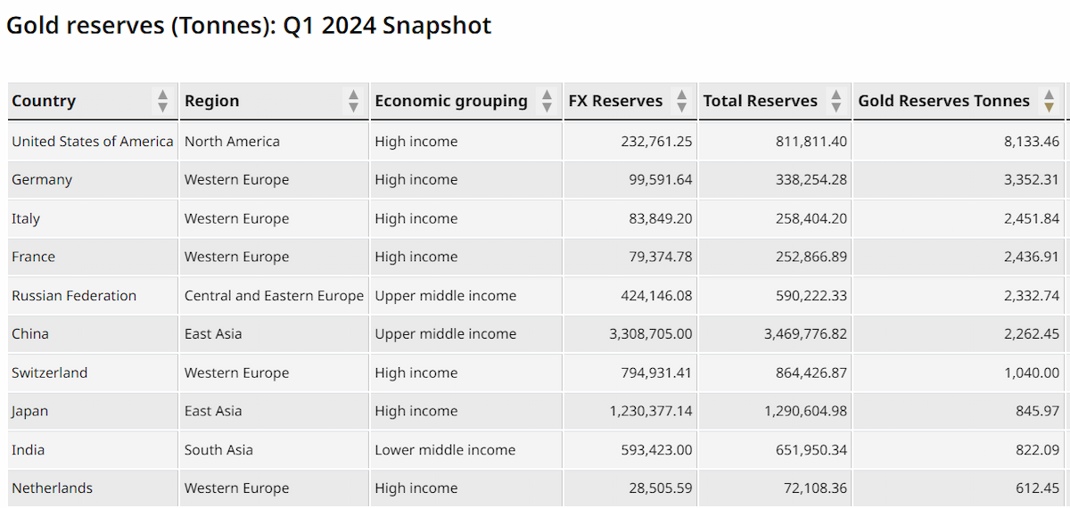Click the Country column header text
This screenshot has width=1070, height=508.
[x=44, y=101]
